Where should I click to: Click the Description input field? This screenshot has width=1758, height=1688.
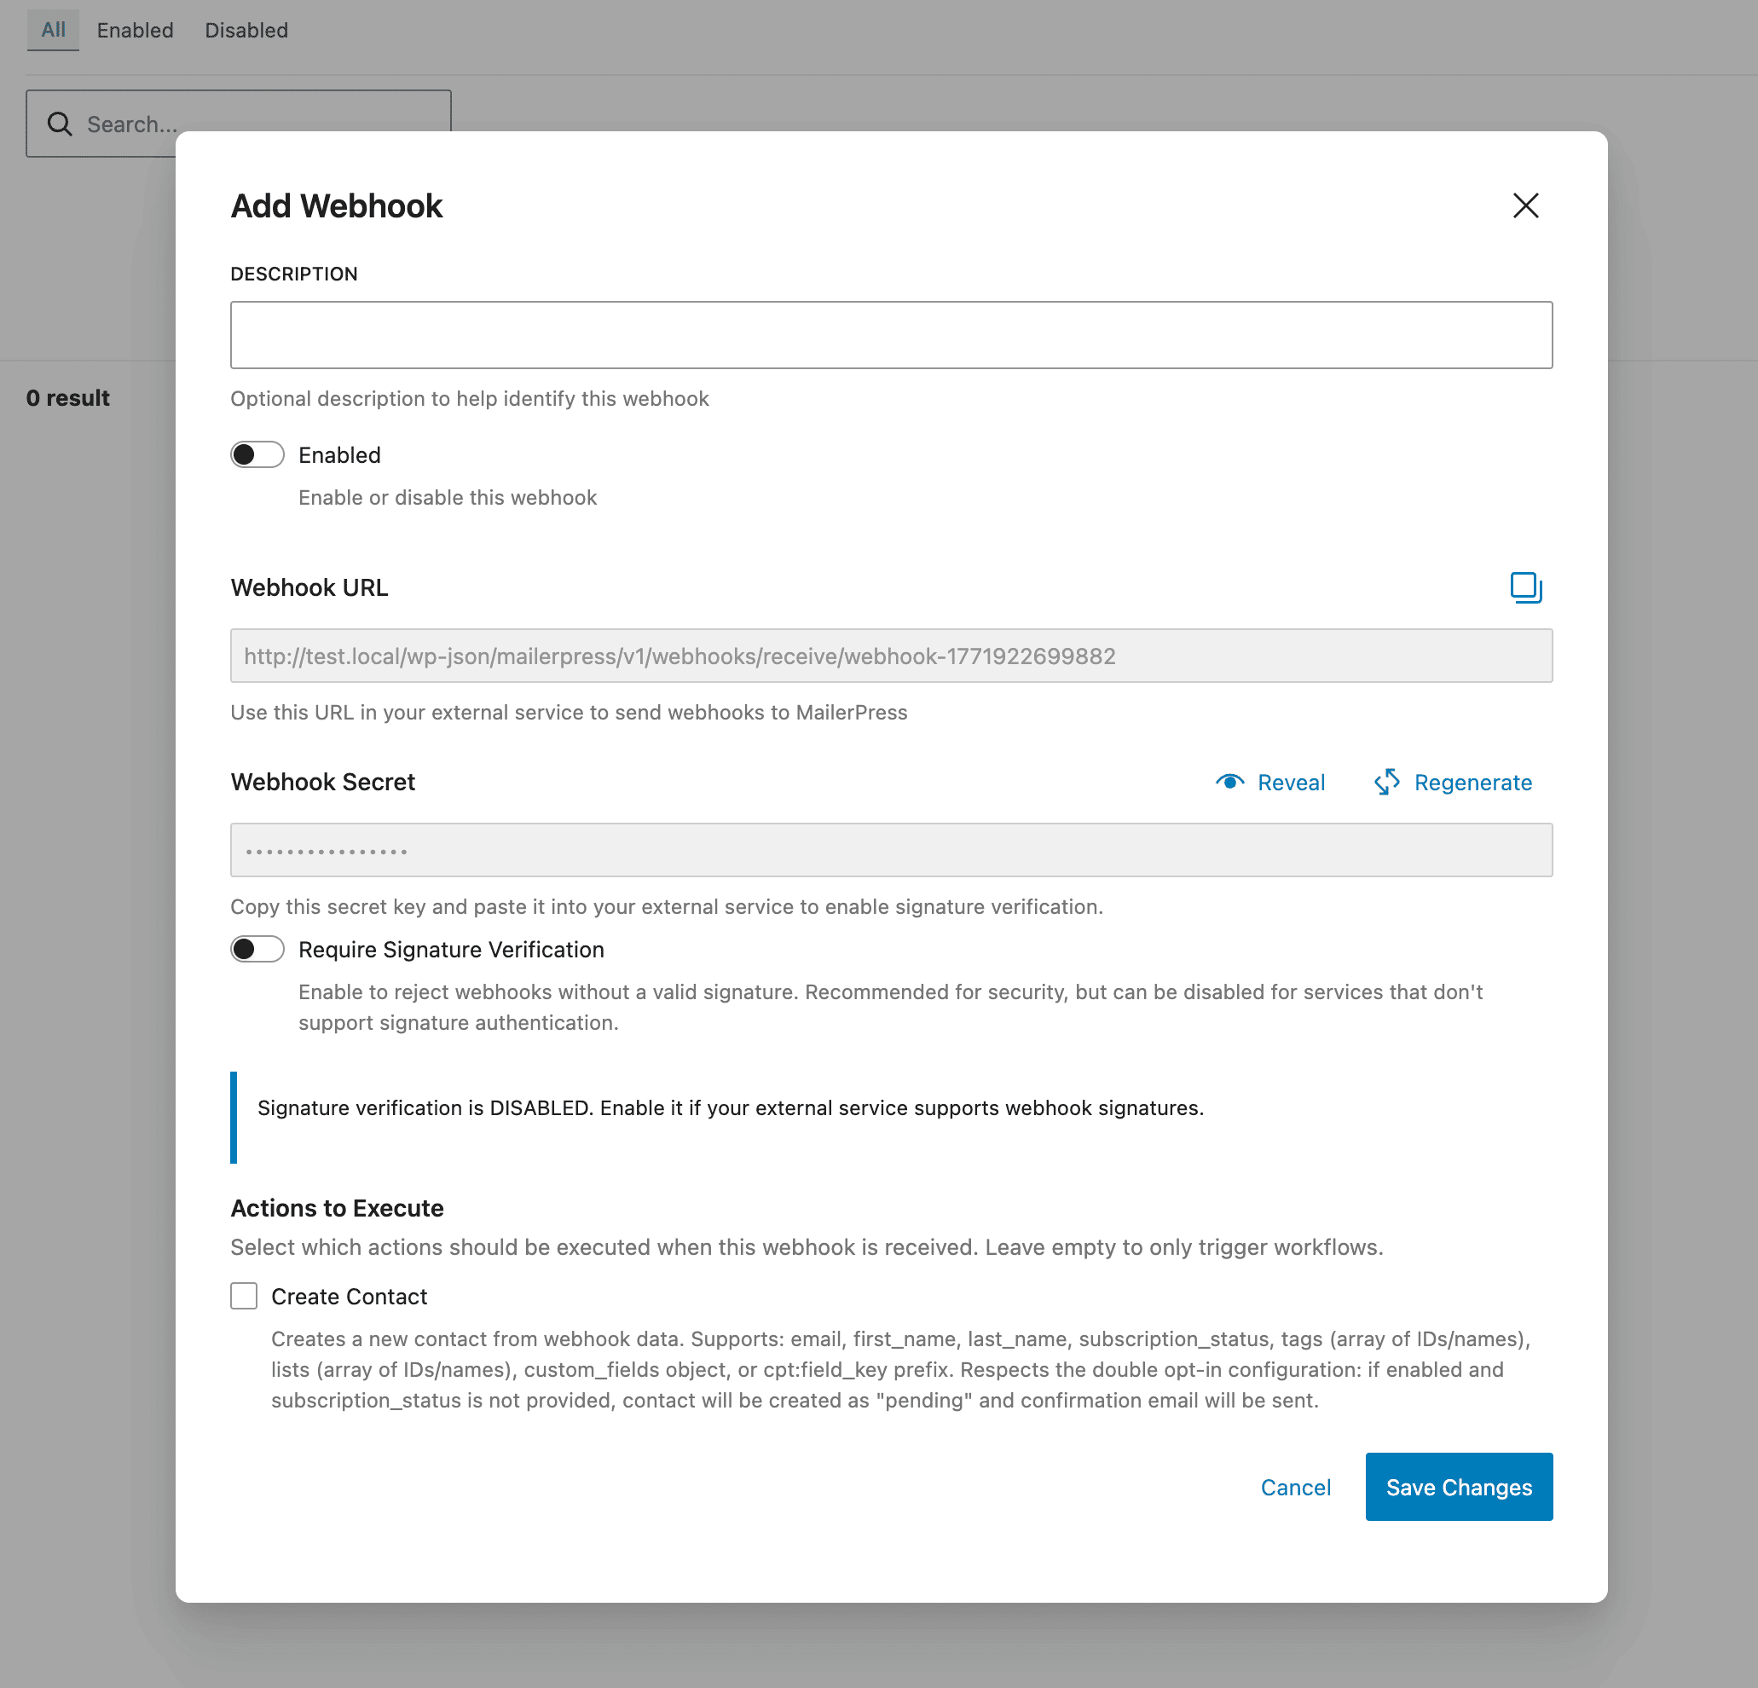tap(891, 334)
